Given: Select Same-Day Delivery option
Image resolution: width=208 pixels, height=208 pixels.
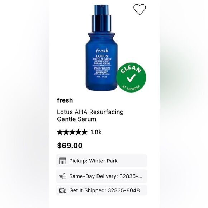Looking at the screenshot, I should pos(101,176).
